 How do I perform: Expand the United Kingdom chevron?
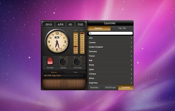tap(131, 47)
